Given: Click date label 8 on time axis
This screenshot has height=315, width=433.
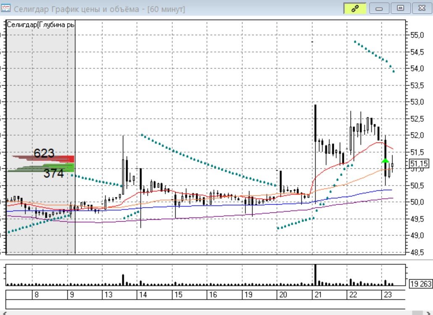Looking at the screenshot, I should tap(37, 294).
